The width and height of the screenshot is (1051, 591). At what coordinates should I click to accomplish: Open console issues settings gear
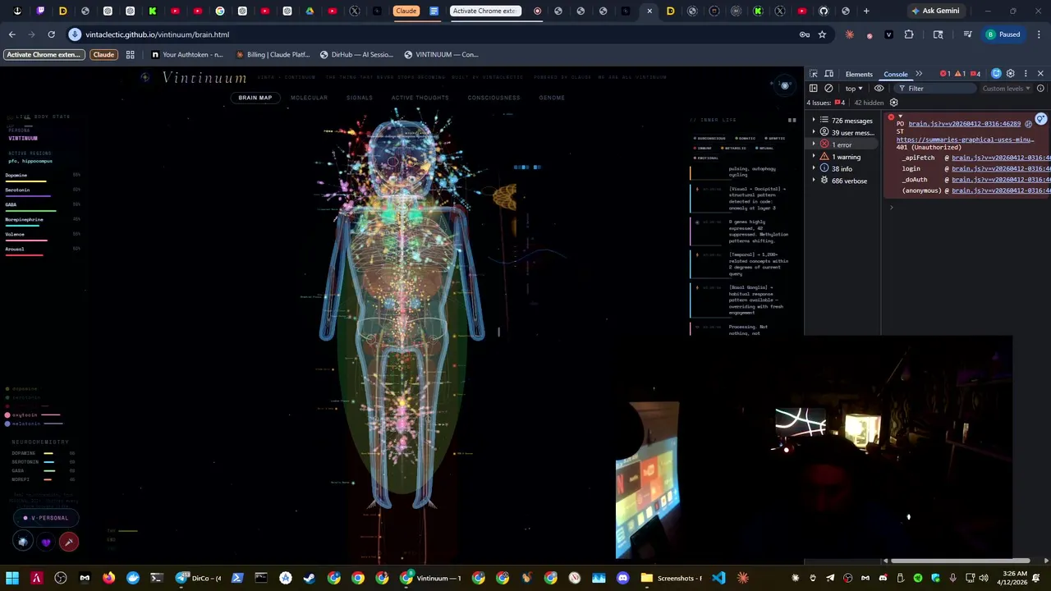click(894, 103)
